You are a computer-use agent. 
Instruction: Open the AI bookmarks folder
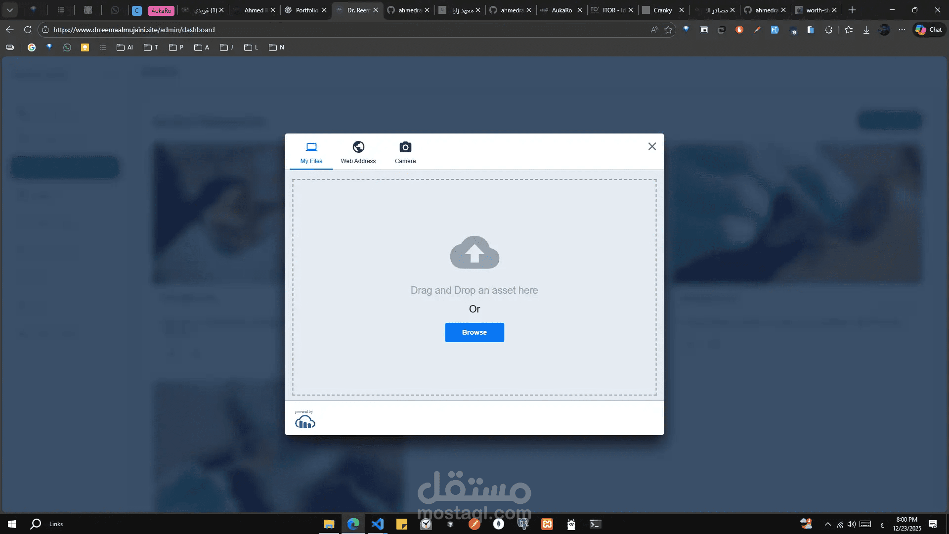pos(125,47)
